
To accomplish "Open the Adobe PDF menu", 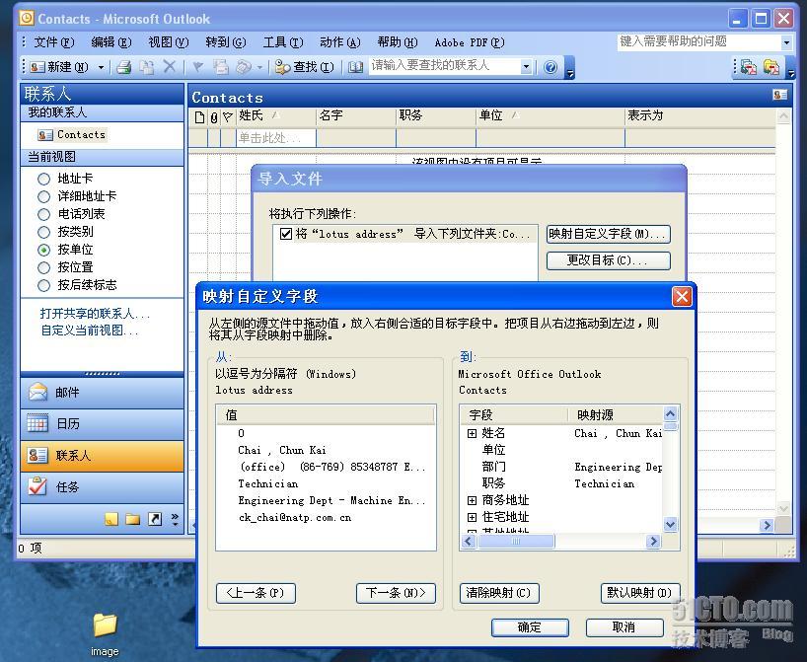I will pyautogui.click(x=470, y=42).
